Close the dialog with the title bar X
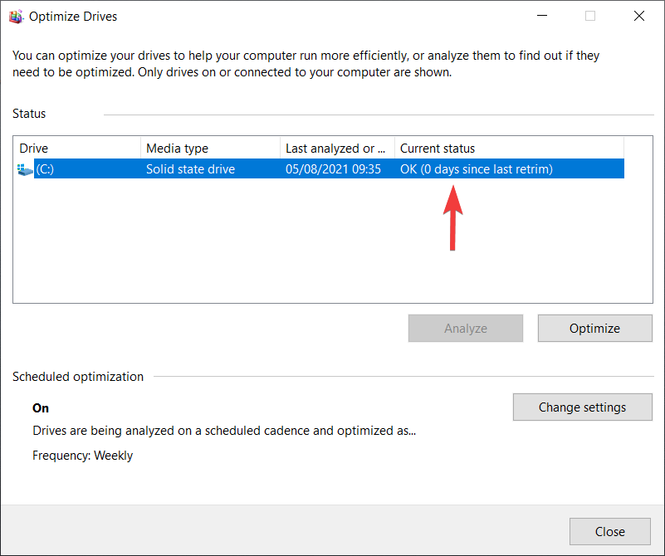 pyautogui.click(x=639, y=16)
